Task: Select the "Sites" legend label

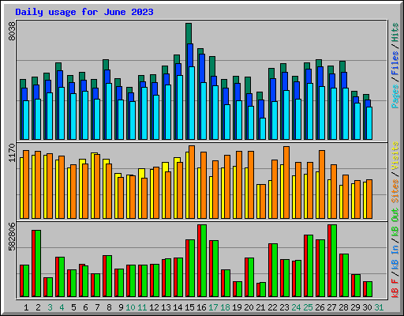Action: (395, 191)
